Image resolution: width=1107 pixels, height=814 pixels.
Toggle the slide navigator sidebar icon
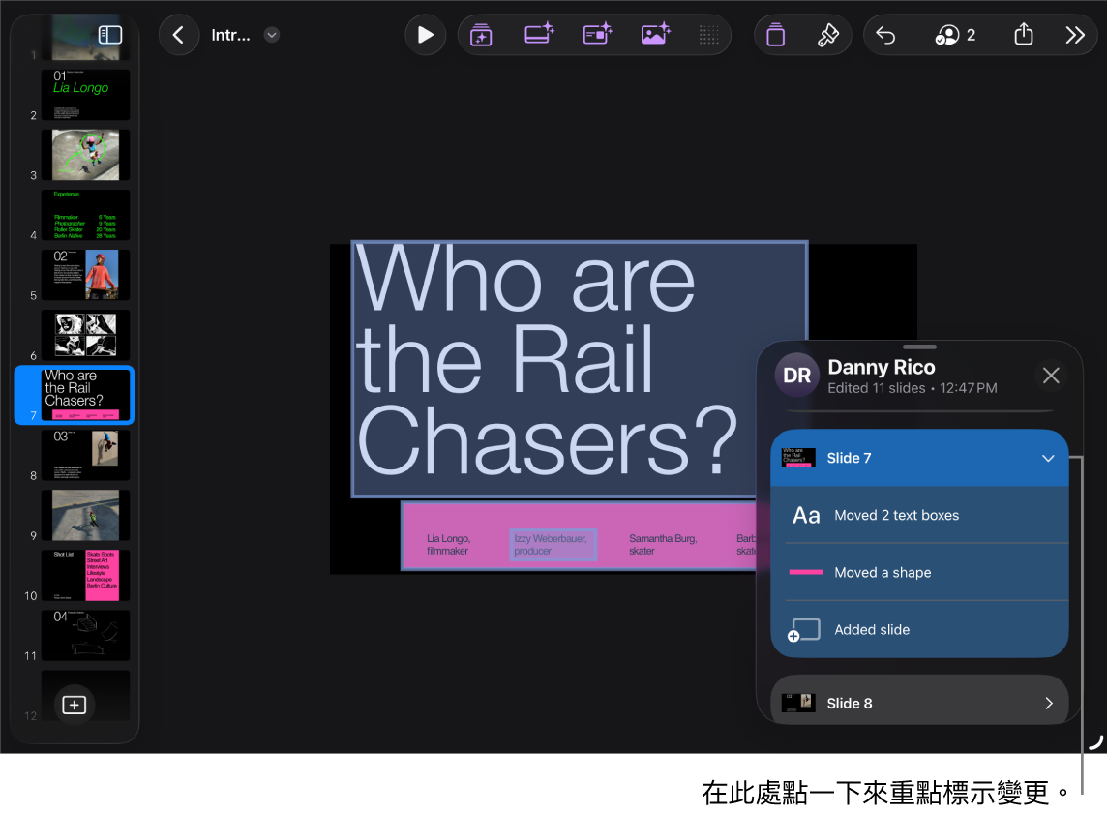(x=110, y=35)
